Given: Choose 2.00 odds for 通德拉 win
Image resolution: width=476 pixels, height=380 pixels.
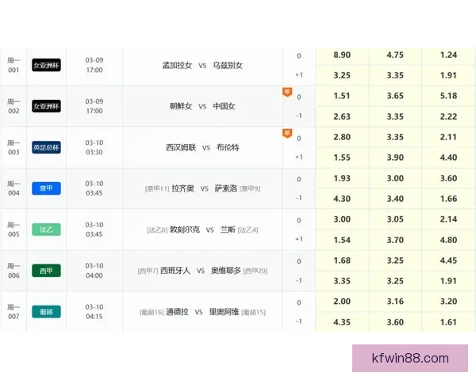Looking at the screenshot, I should coord(342,302).
